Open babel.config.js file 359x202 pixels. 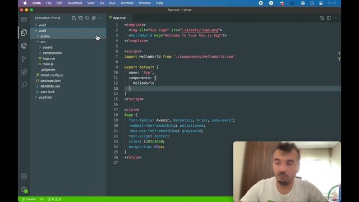click(x=68, y=75)
